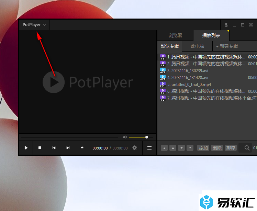Stop playback with the Stop button
257x211 pixels.
pyautogui.click(x=40, y=148)
